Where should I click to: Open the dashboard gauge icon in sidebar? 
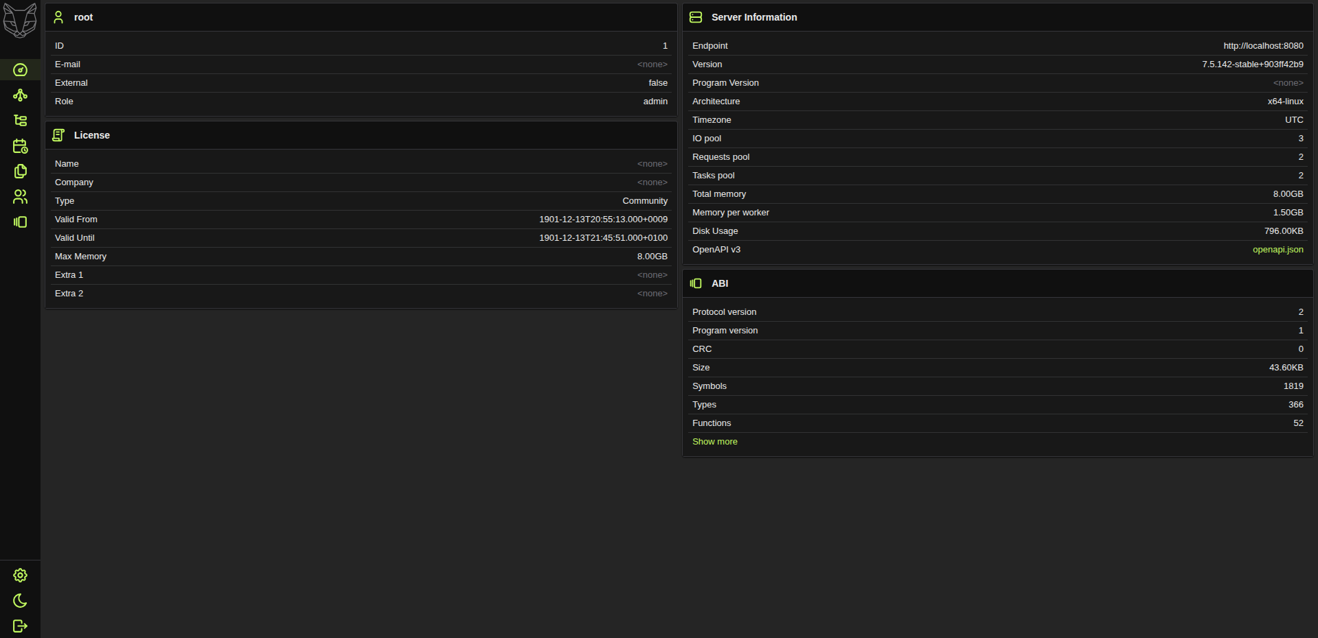point(21,70)
